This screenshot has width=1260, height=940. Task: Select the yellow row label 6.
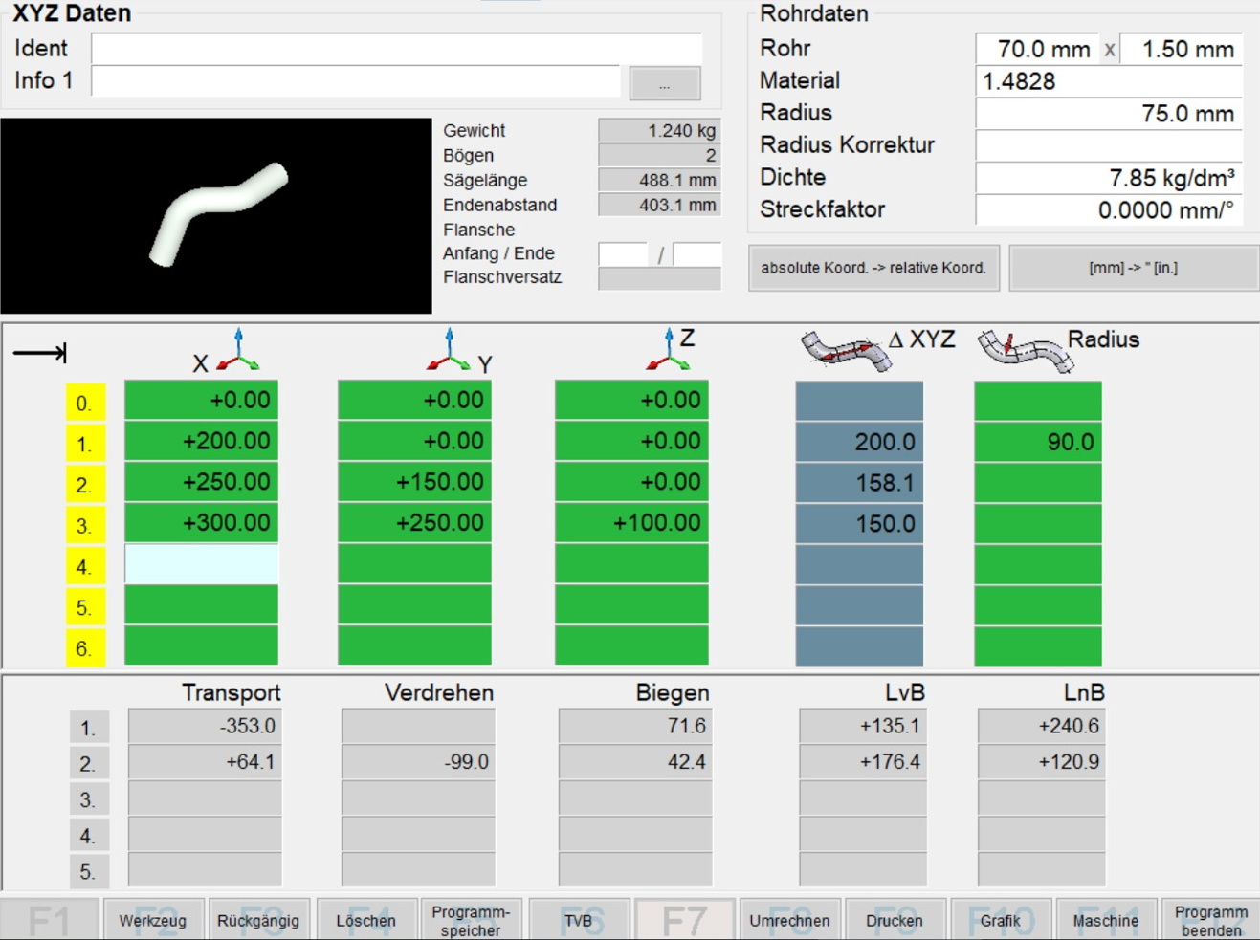(84, 648)
